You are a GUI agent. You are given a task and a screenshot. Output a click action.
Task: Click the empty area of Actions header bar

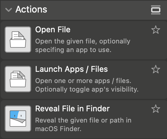(x=98, y=10)
